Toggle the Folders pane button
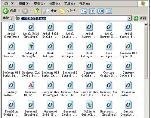The height and width of the screenshot is (118, 151). click(68, 11)
